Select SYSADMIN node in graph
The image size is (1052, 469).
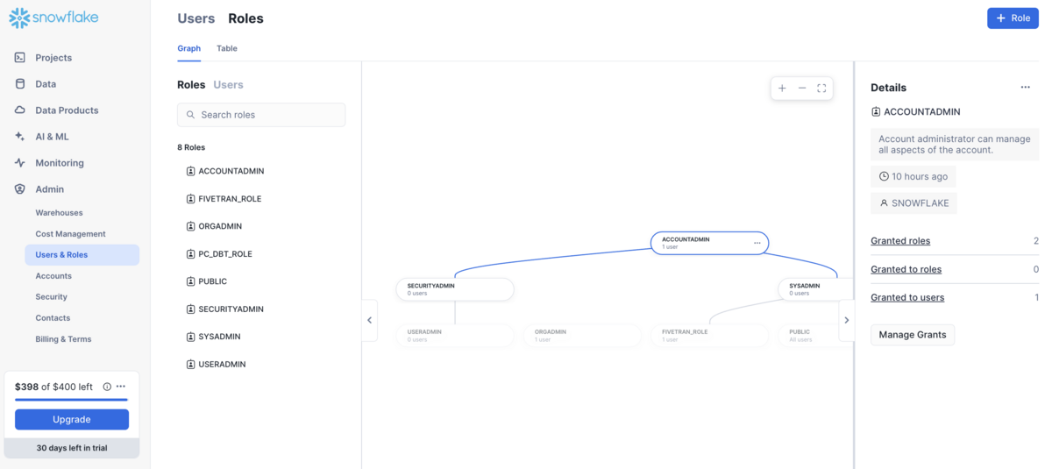click(815, 289)
